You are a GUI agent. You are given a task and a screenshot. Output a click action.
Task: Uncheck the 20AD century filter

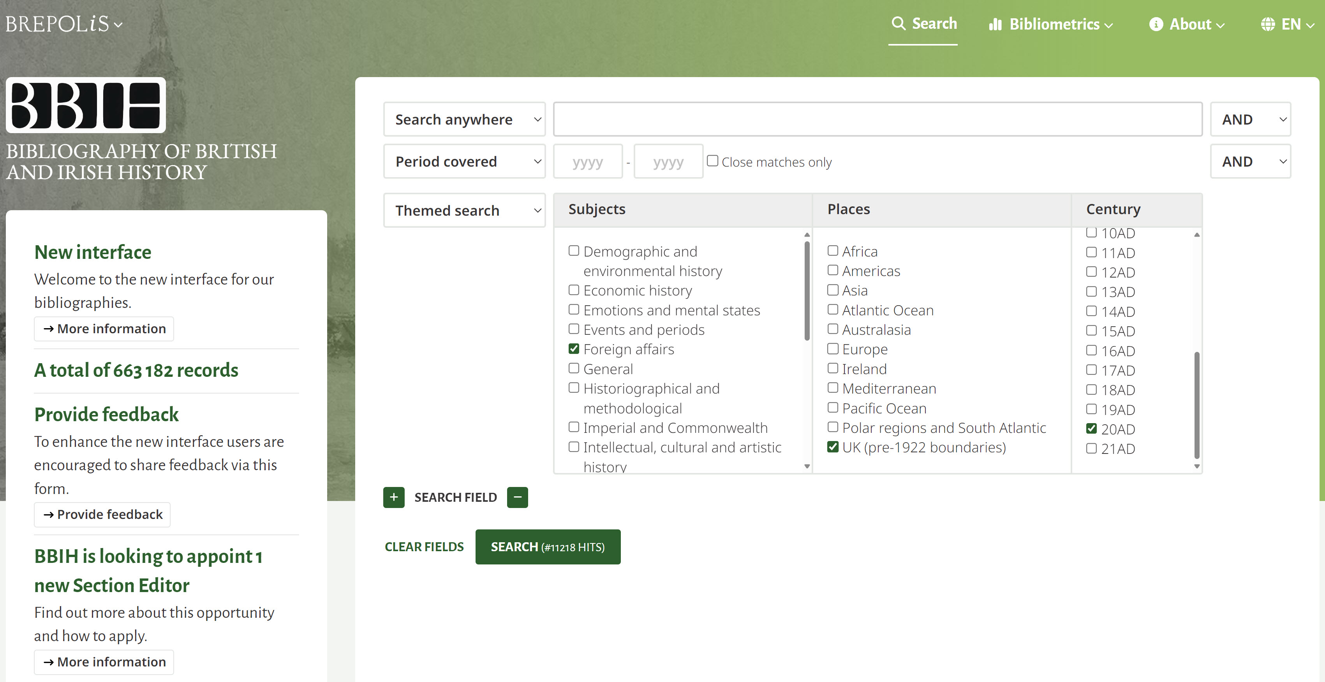1092,429
